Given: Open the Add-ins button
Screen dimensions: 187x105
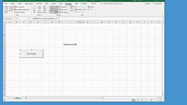Looking at the screenshot, I should [x=34, y=10].
